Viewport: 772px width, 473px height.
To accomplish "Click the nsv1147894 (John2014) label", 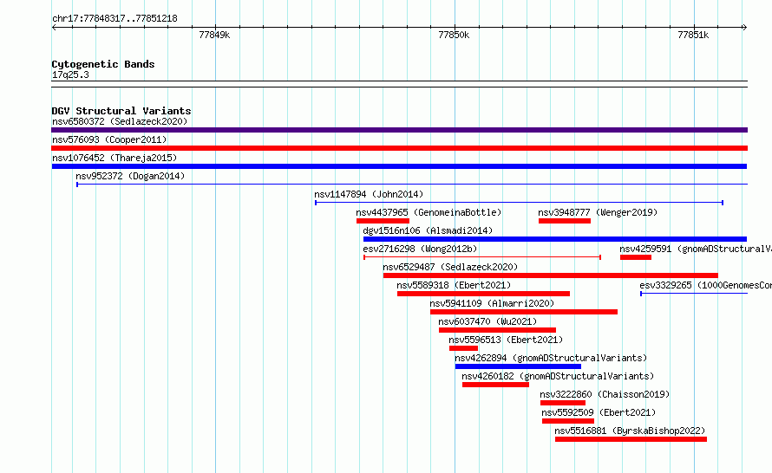I will coord(369,194).
